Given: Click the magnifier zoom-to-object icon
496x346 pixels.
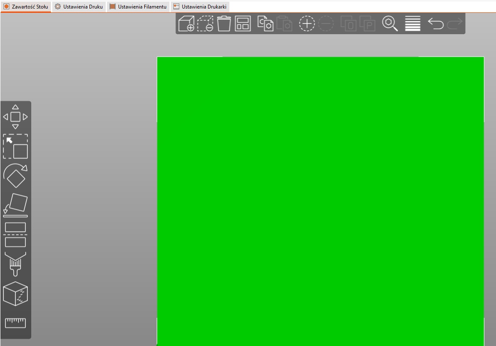Looking at the screenshot, I should pyautogui.click(x=390, y=24).
